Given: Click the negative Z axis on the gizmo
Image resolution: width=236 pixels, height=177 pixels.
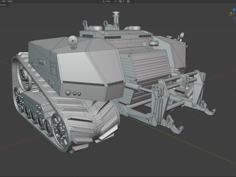Looking at the screenshot, I should point(234,19).
